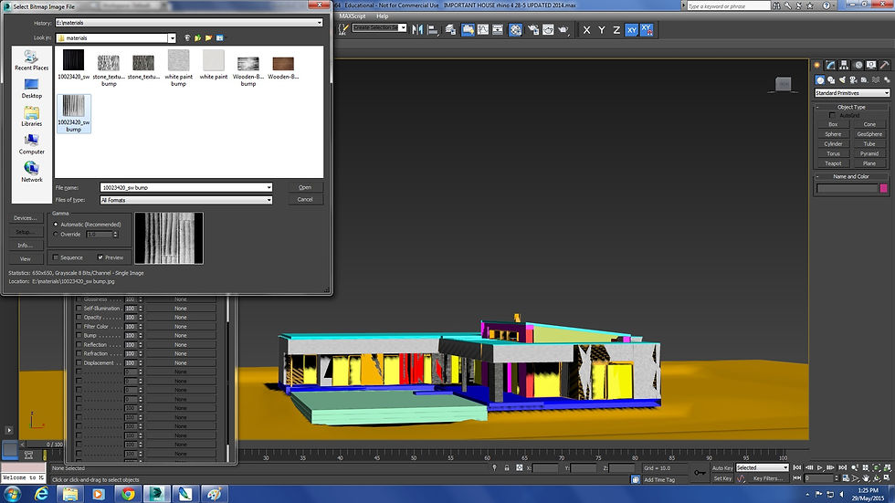Select the XY axis constraint button
This screenshot has width=895, height=503.
(x=631, y=30)
